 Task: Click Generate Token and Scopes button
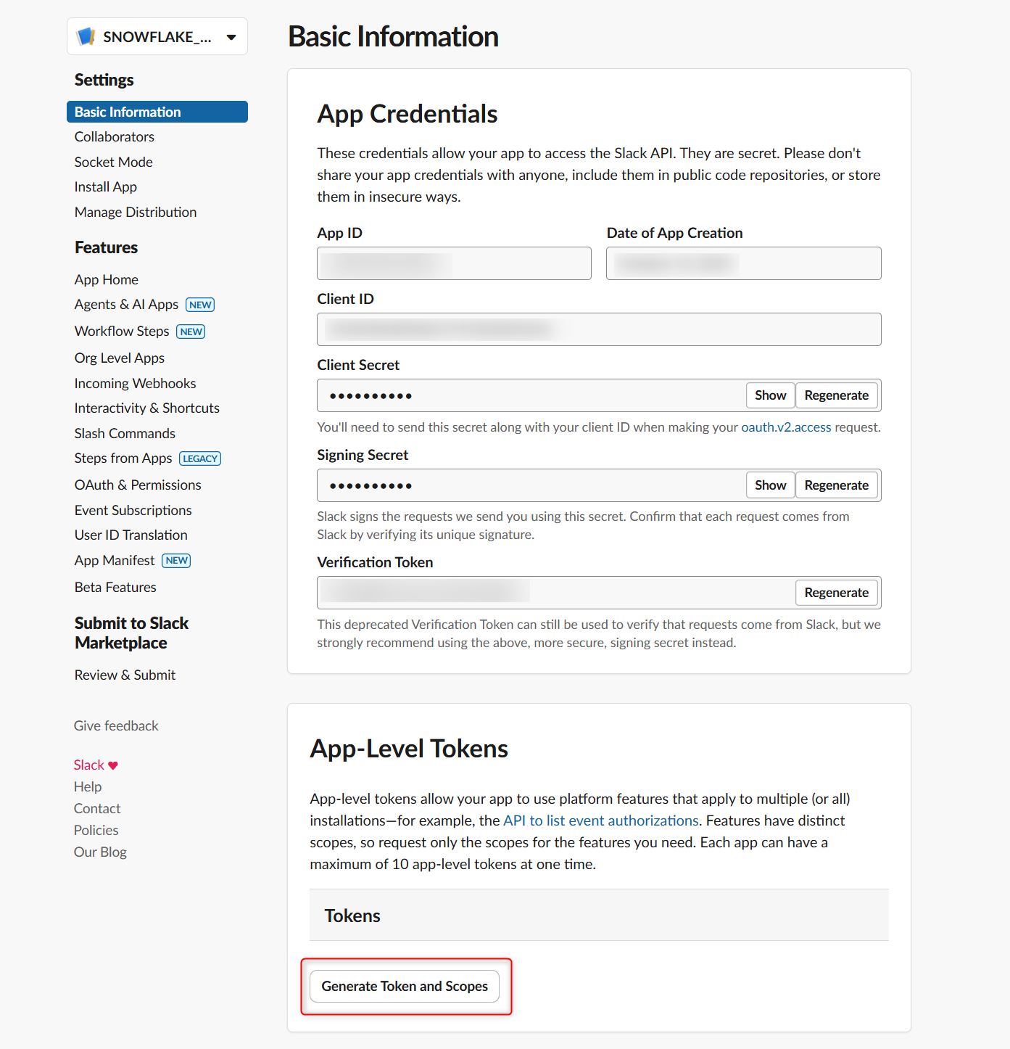[405, 986]
